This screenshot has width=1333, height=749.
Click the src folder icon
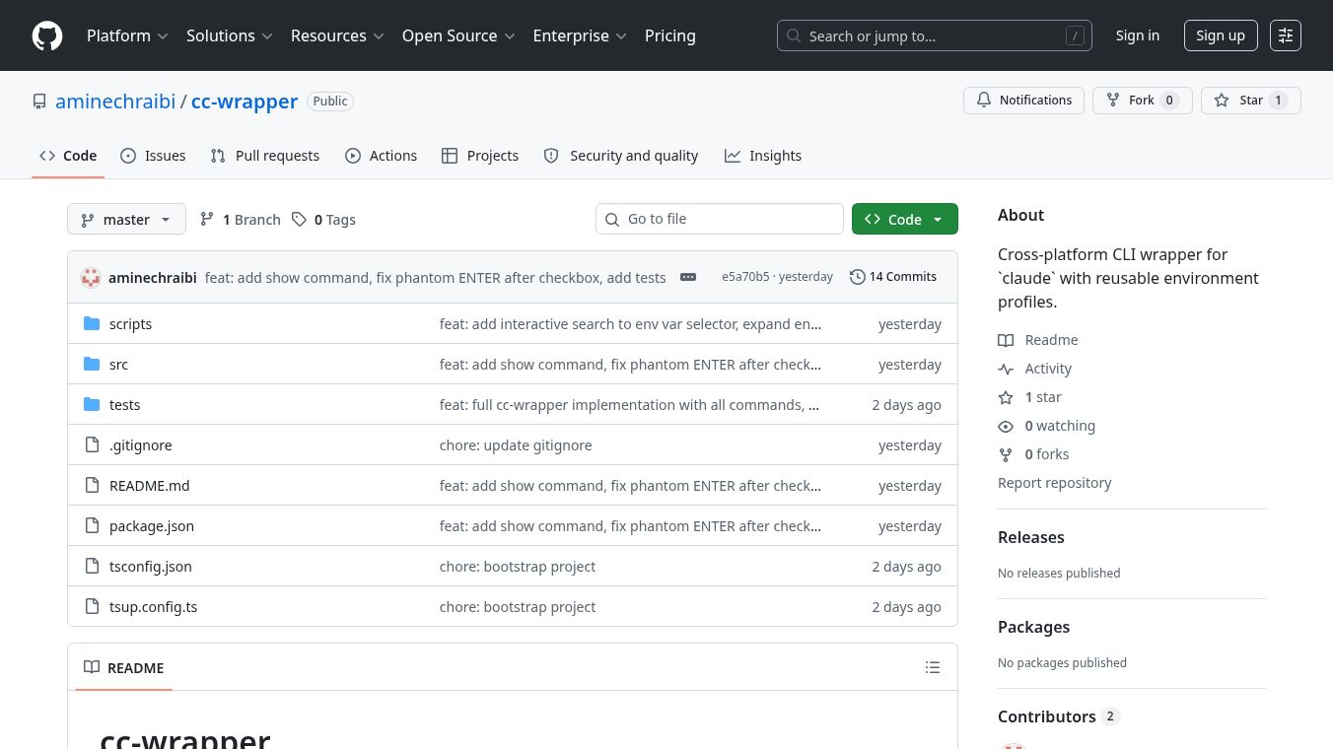click(x=92, y=365)
